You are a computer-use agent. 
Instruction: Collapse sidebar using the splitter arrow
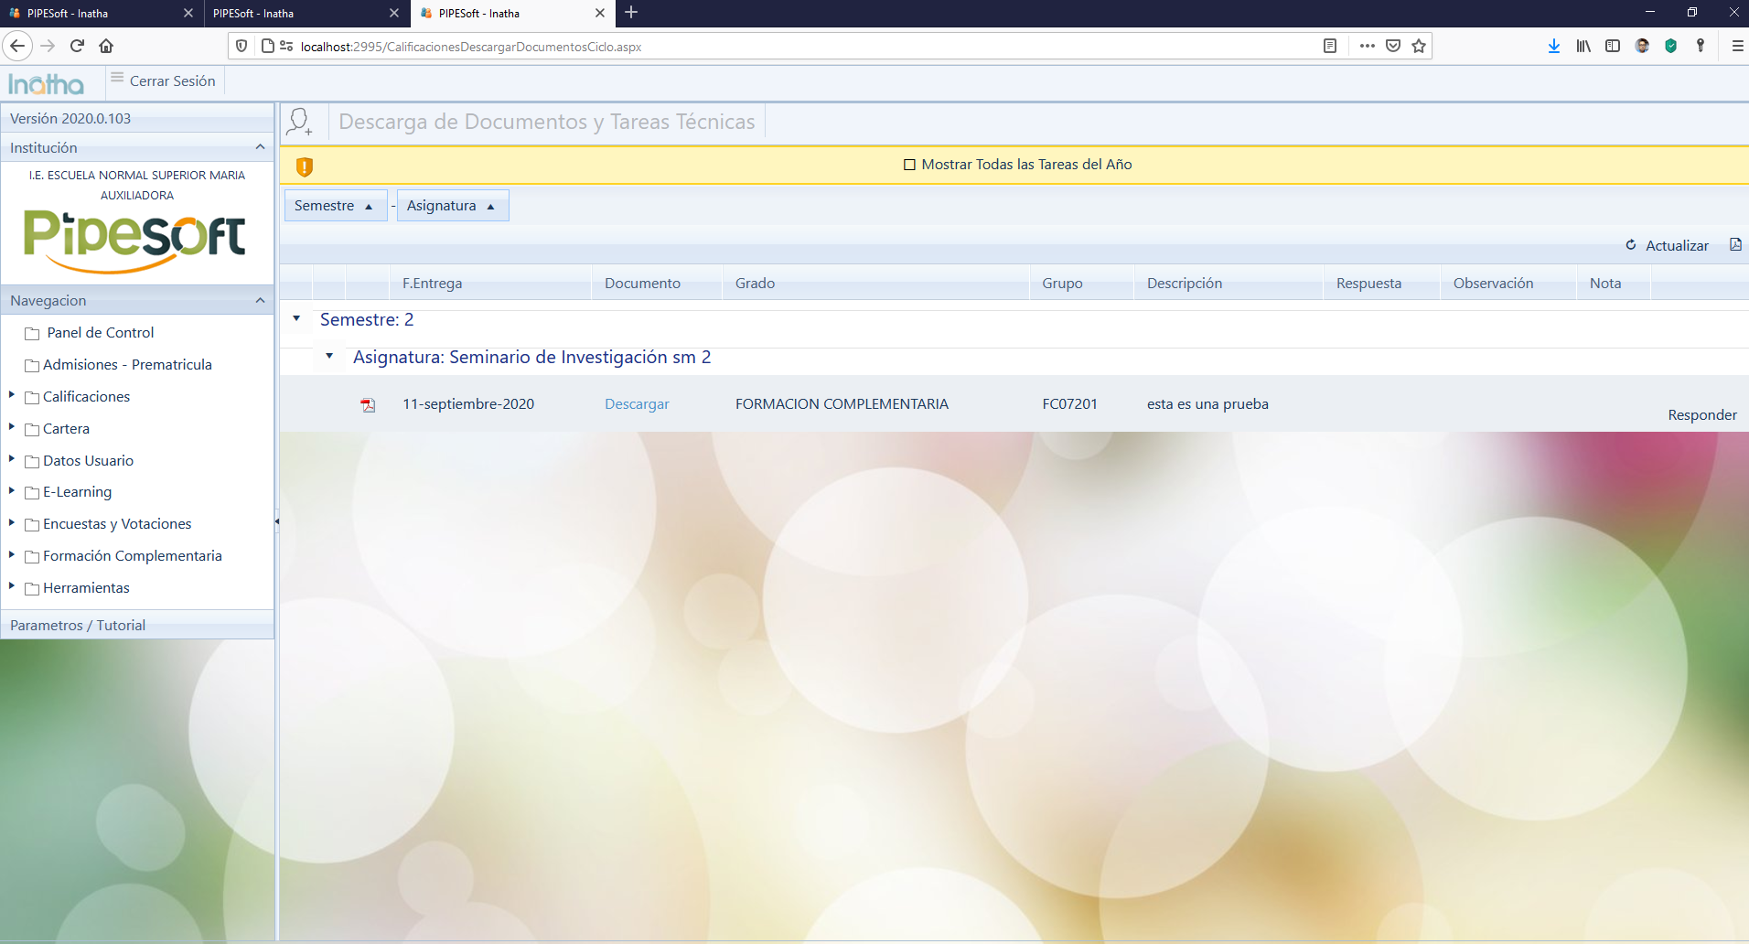coord(276,521)
